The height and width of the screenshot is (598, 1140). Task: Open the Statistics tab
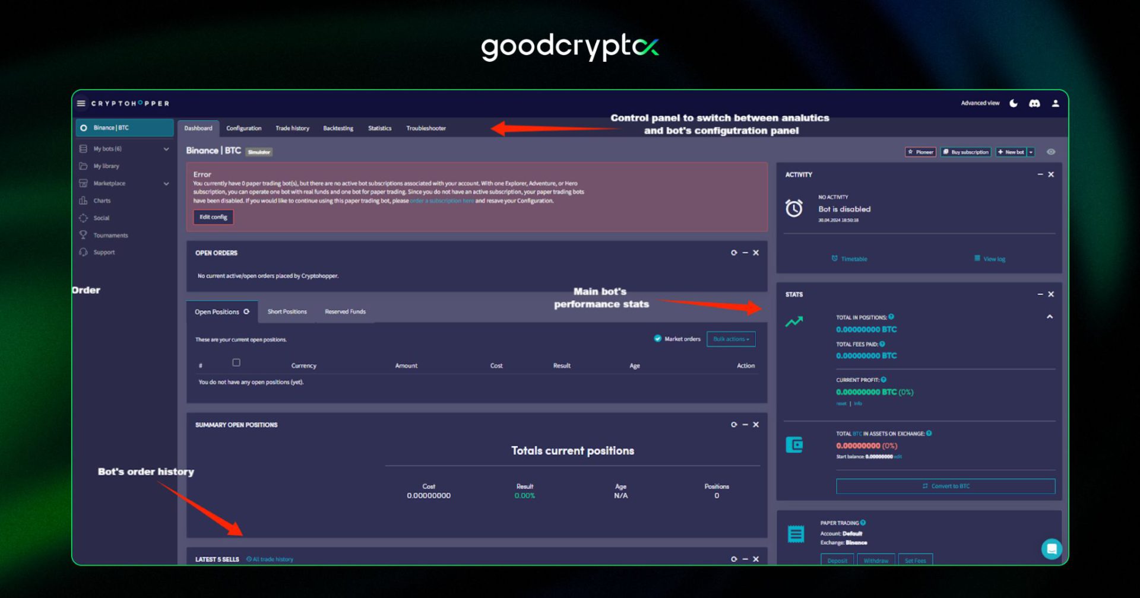pyautogui.click(x=379, y=128)
